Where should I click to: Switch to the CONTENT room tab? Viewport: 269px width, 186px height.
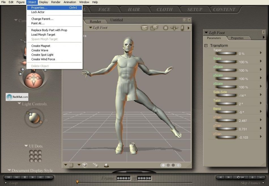224,9
